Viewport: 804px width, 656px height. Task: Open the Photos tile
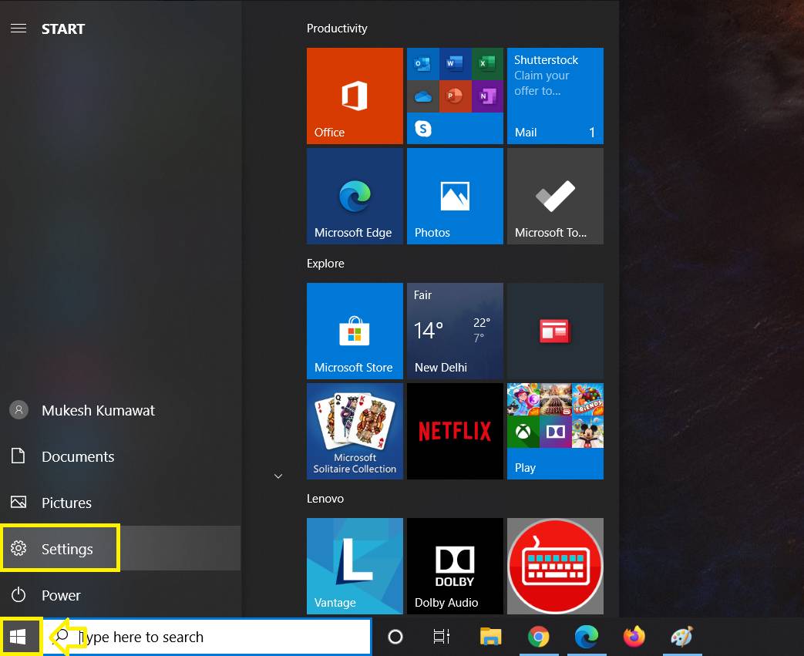click(456, 196)
